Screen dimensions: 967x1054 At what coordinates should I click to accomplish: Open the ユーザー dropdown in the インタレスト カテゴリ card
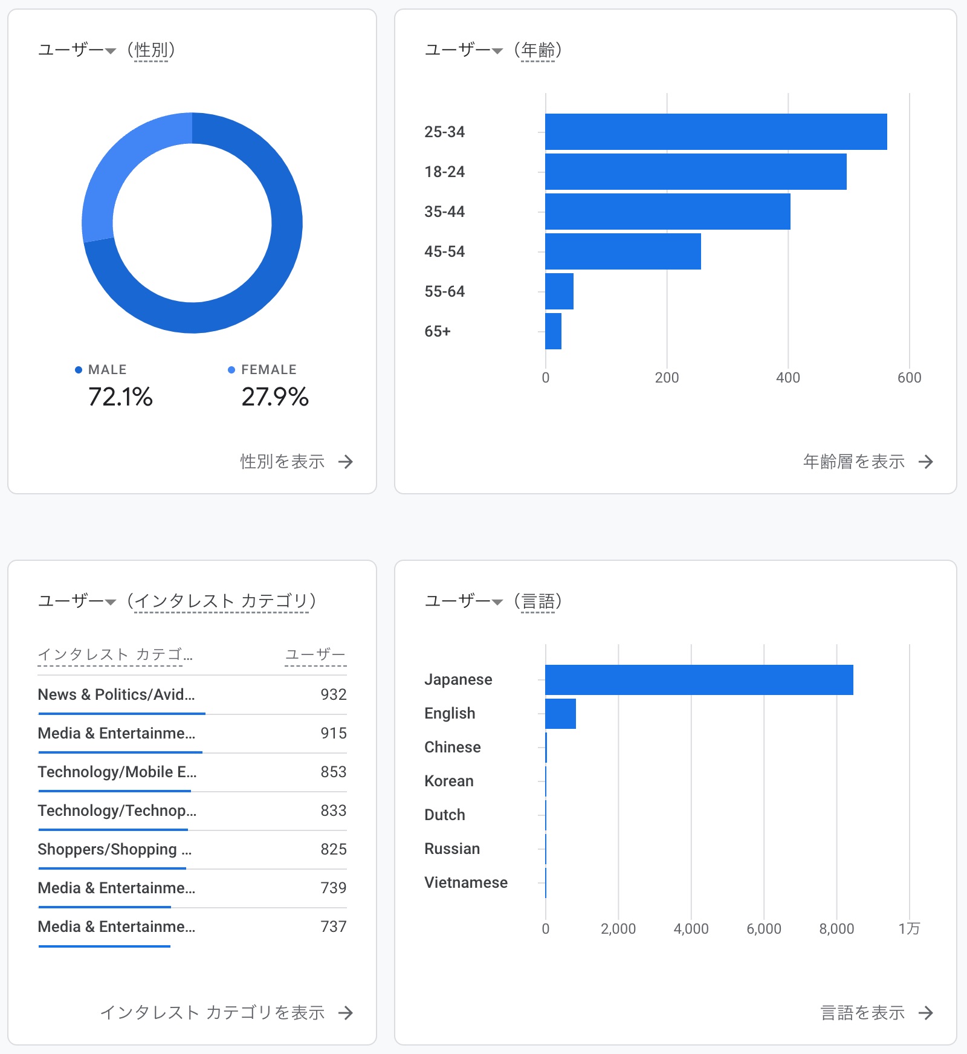pyautogui.click(x=77, y=601)
